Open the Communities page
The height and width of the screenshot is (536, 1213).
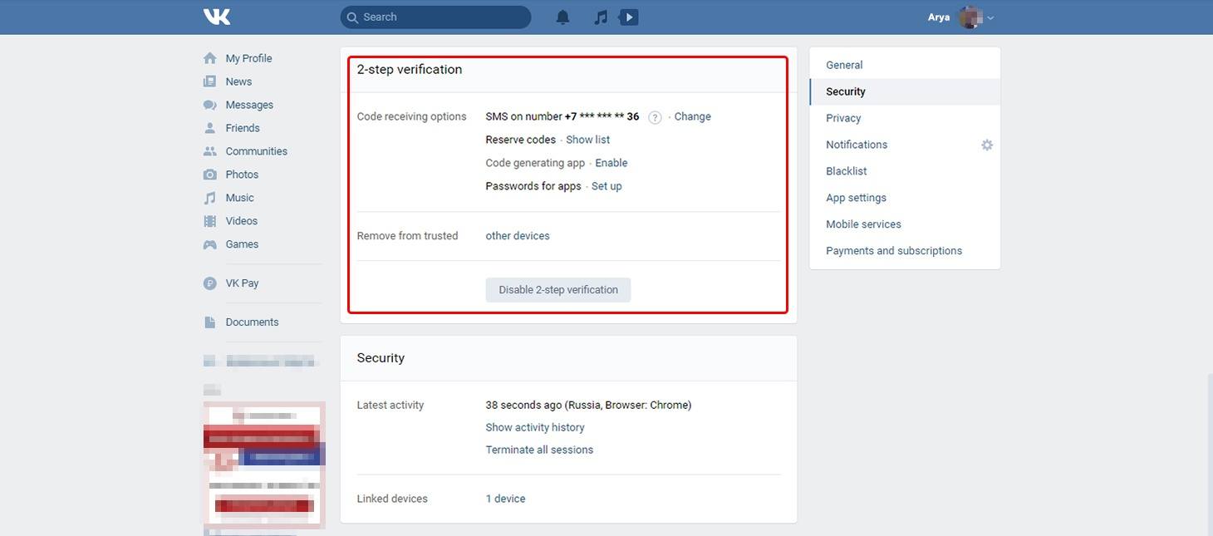[x=256, y=151]
